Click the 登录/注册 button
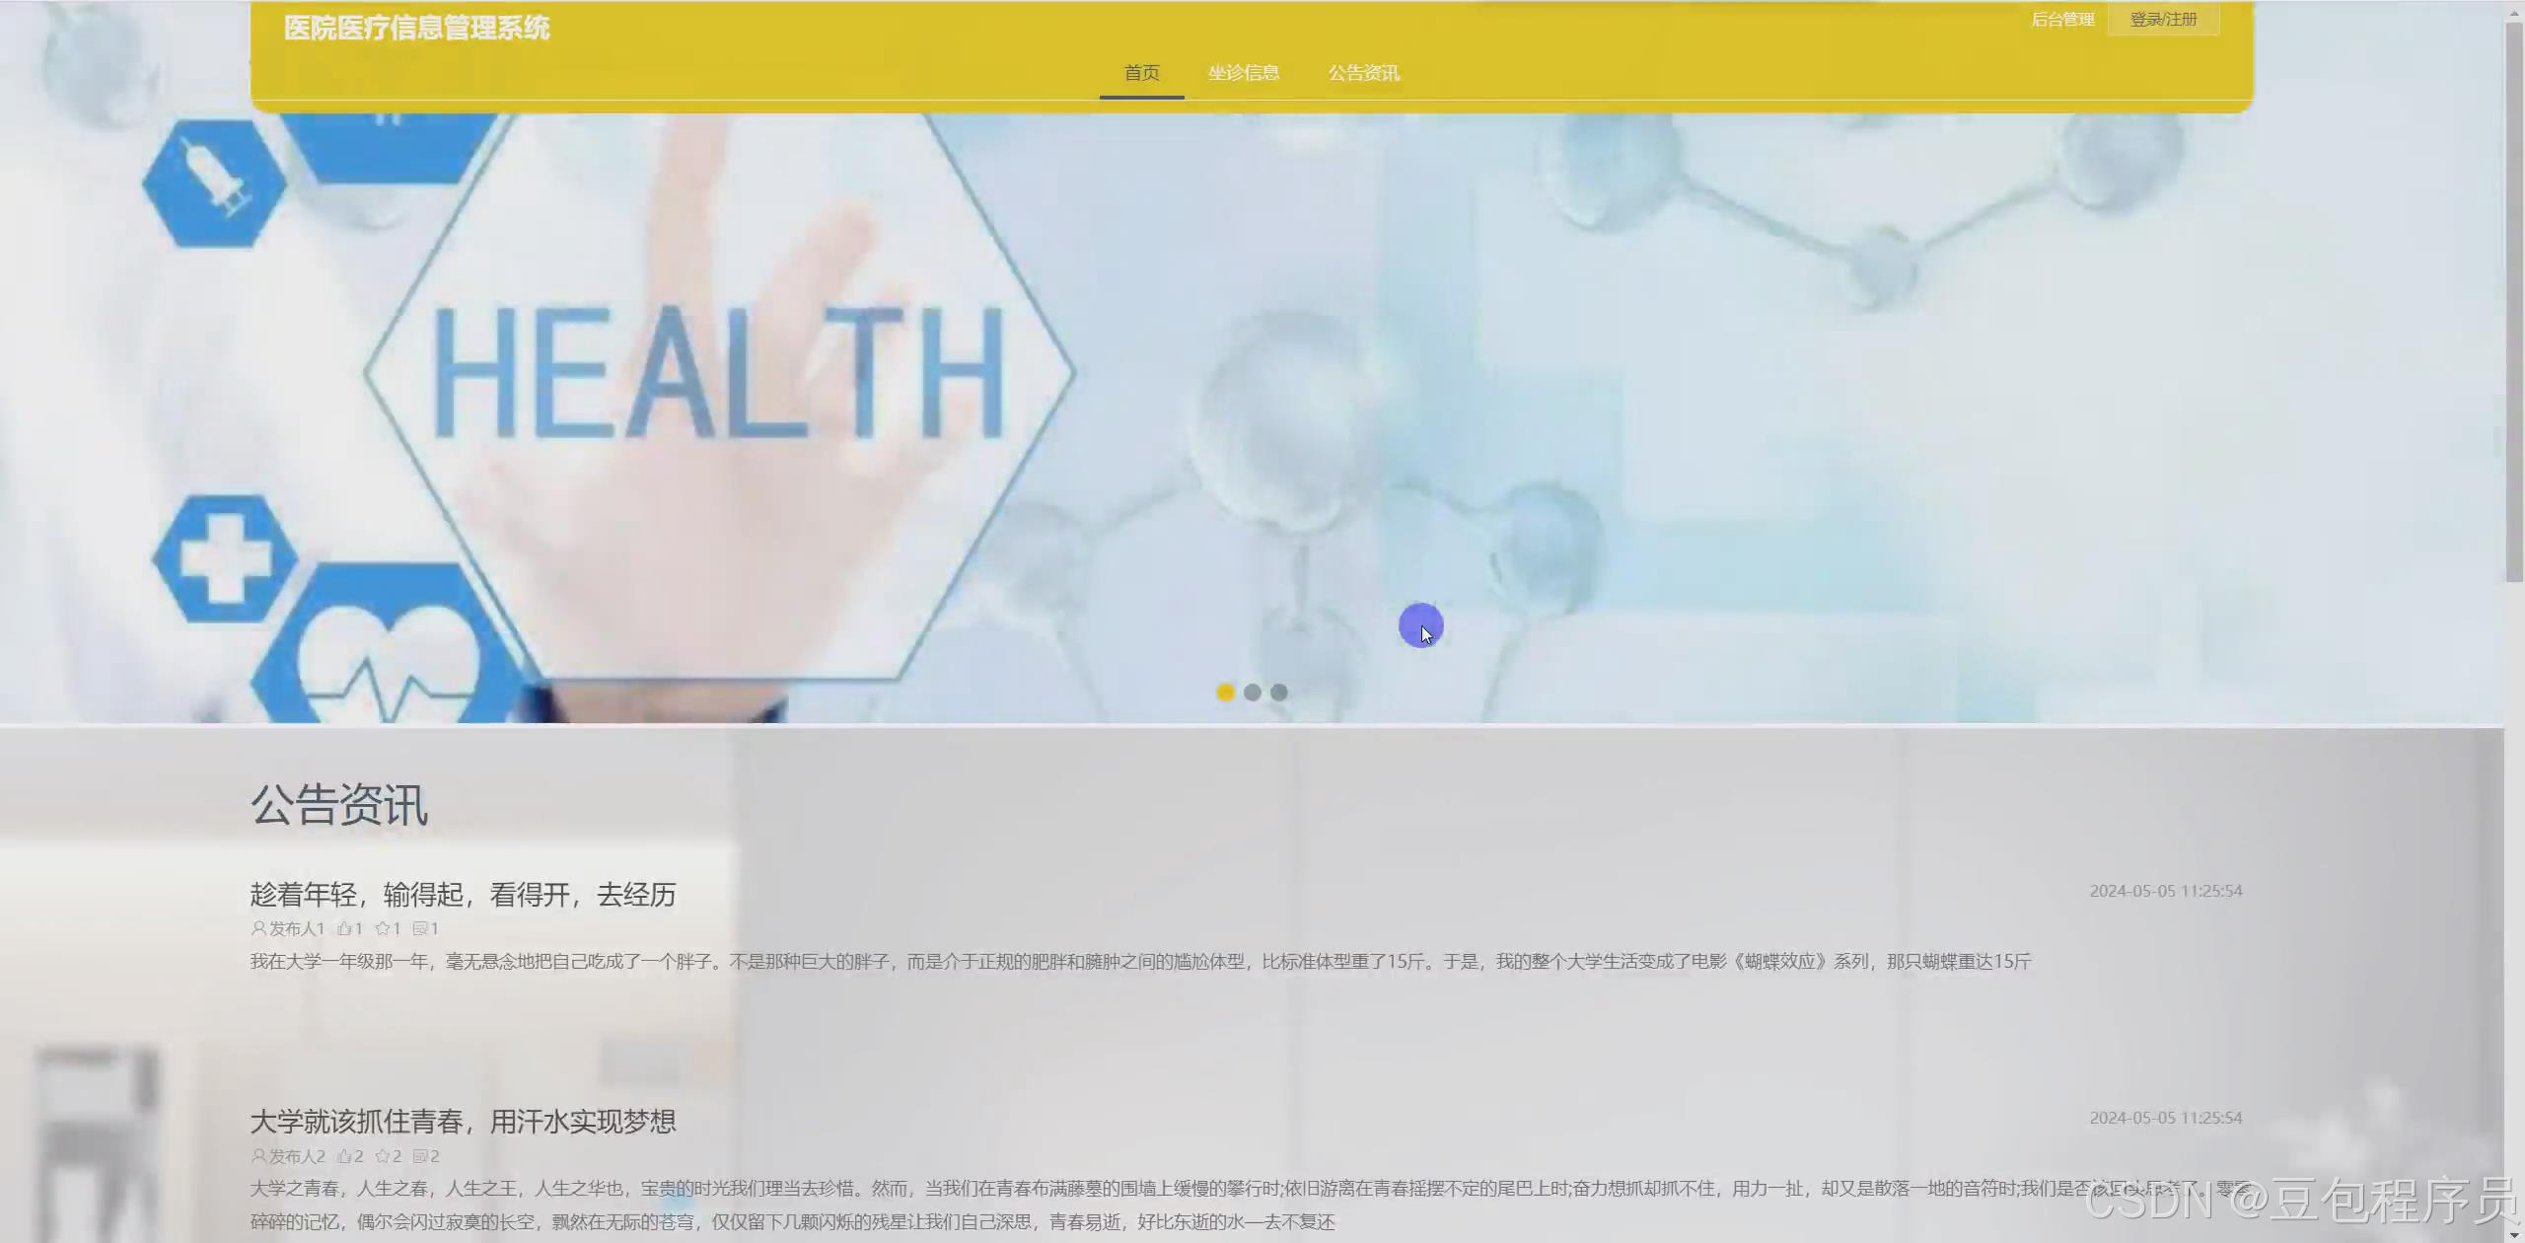 [2163, 20]
